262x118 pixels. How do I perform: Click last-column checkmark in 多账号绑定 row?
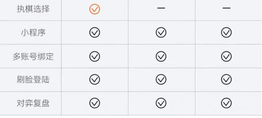click(227, 56)
